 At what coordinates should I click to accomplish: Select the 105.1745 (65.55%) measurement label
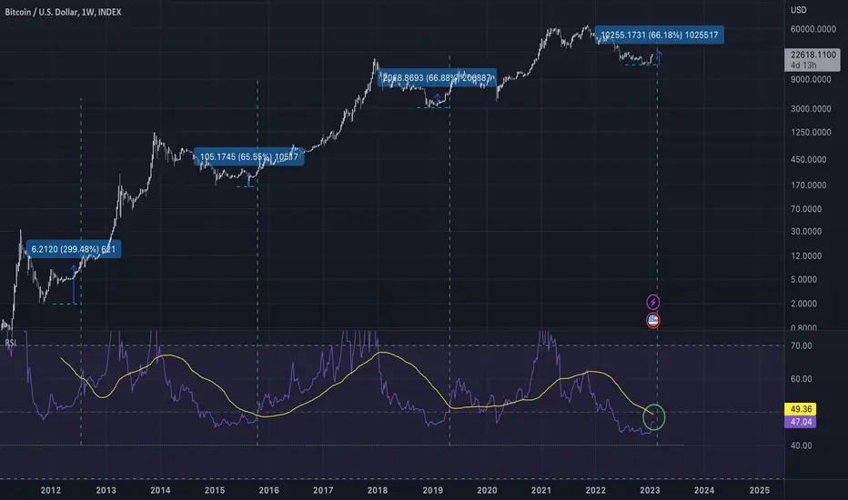[248, 156]
